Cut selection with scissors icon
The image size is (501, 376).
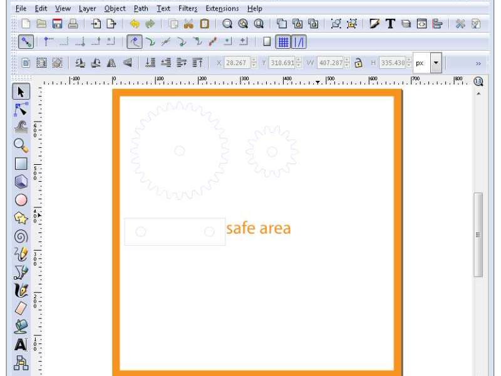pyautogui.click(x=189, y=24)
